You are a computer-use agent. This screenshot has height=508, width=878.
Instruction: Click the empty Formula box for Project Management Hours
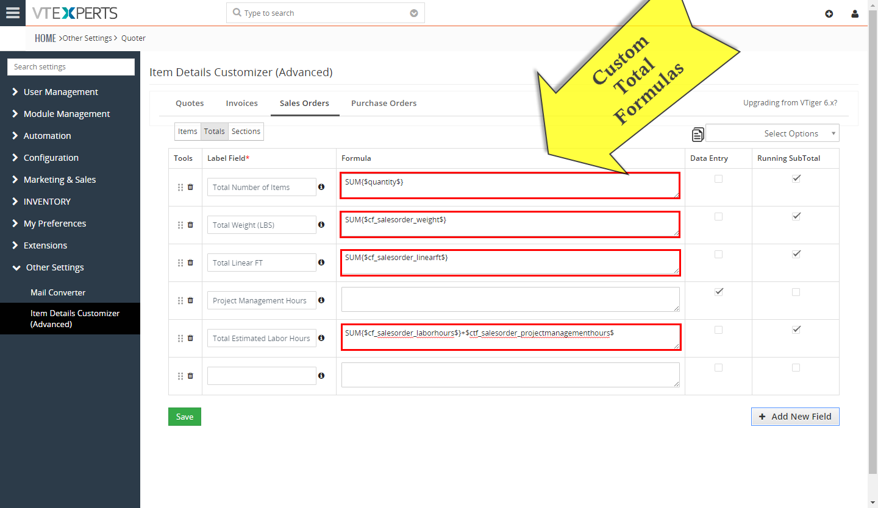[x=510, y=300]
